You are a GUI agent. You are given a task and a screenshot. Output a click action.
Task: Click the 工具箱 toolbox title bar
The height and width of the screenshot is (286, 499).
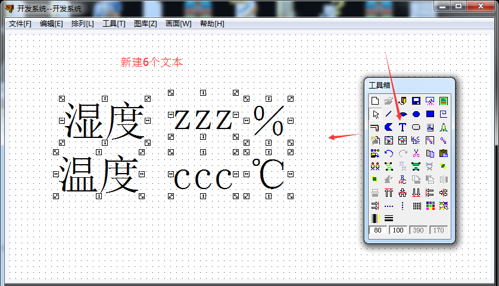pyautogui.click(x=410, y=85)
